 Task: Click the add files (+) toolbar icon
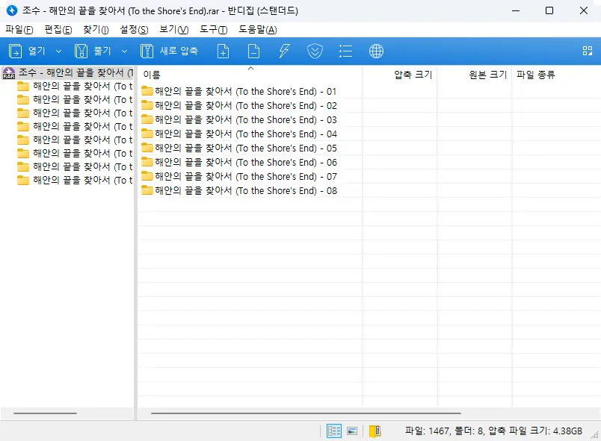tap(223, 51)
